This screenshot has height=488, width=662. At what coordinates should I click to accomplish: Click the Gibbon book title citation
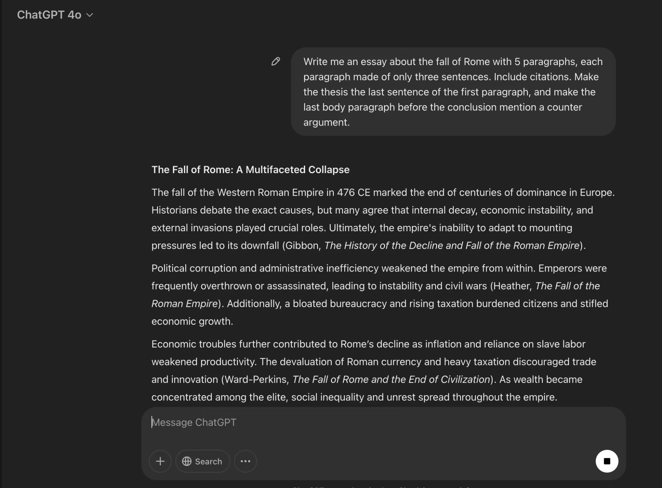(452, 246)
